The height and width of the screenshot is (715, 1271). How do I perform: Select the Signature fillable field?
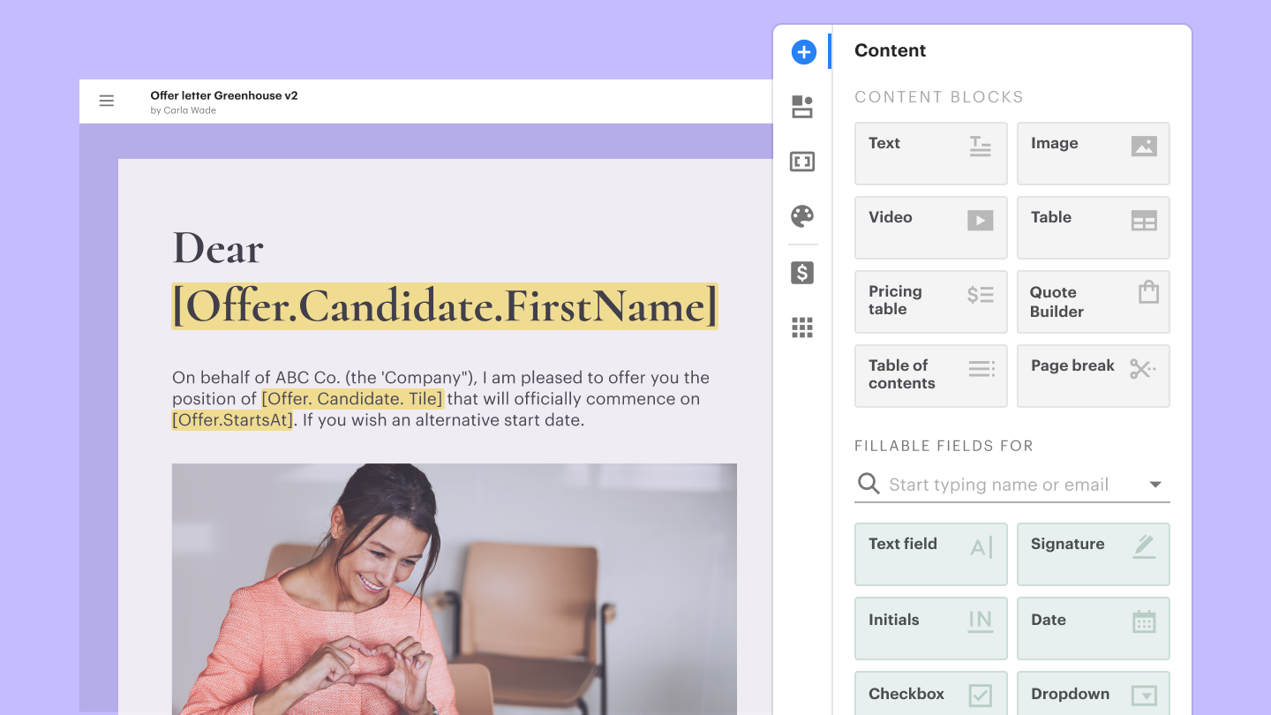(x=1093, y=554)
